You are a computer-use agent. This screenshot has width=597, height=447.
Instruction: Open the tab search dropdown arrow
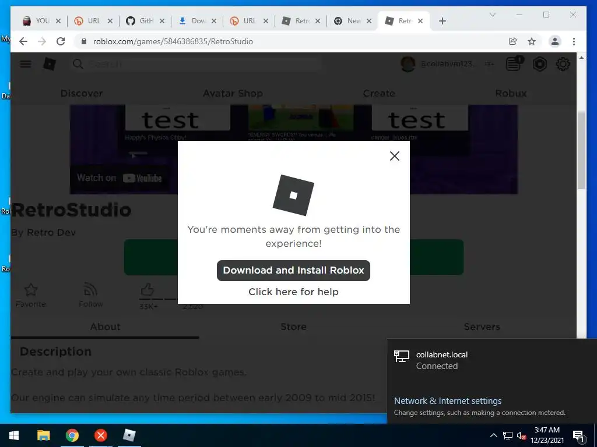pos(492,15)
